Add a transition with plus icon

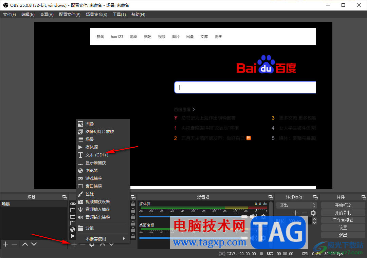point(296,213)
